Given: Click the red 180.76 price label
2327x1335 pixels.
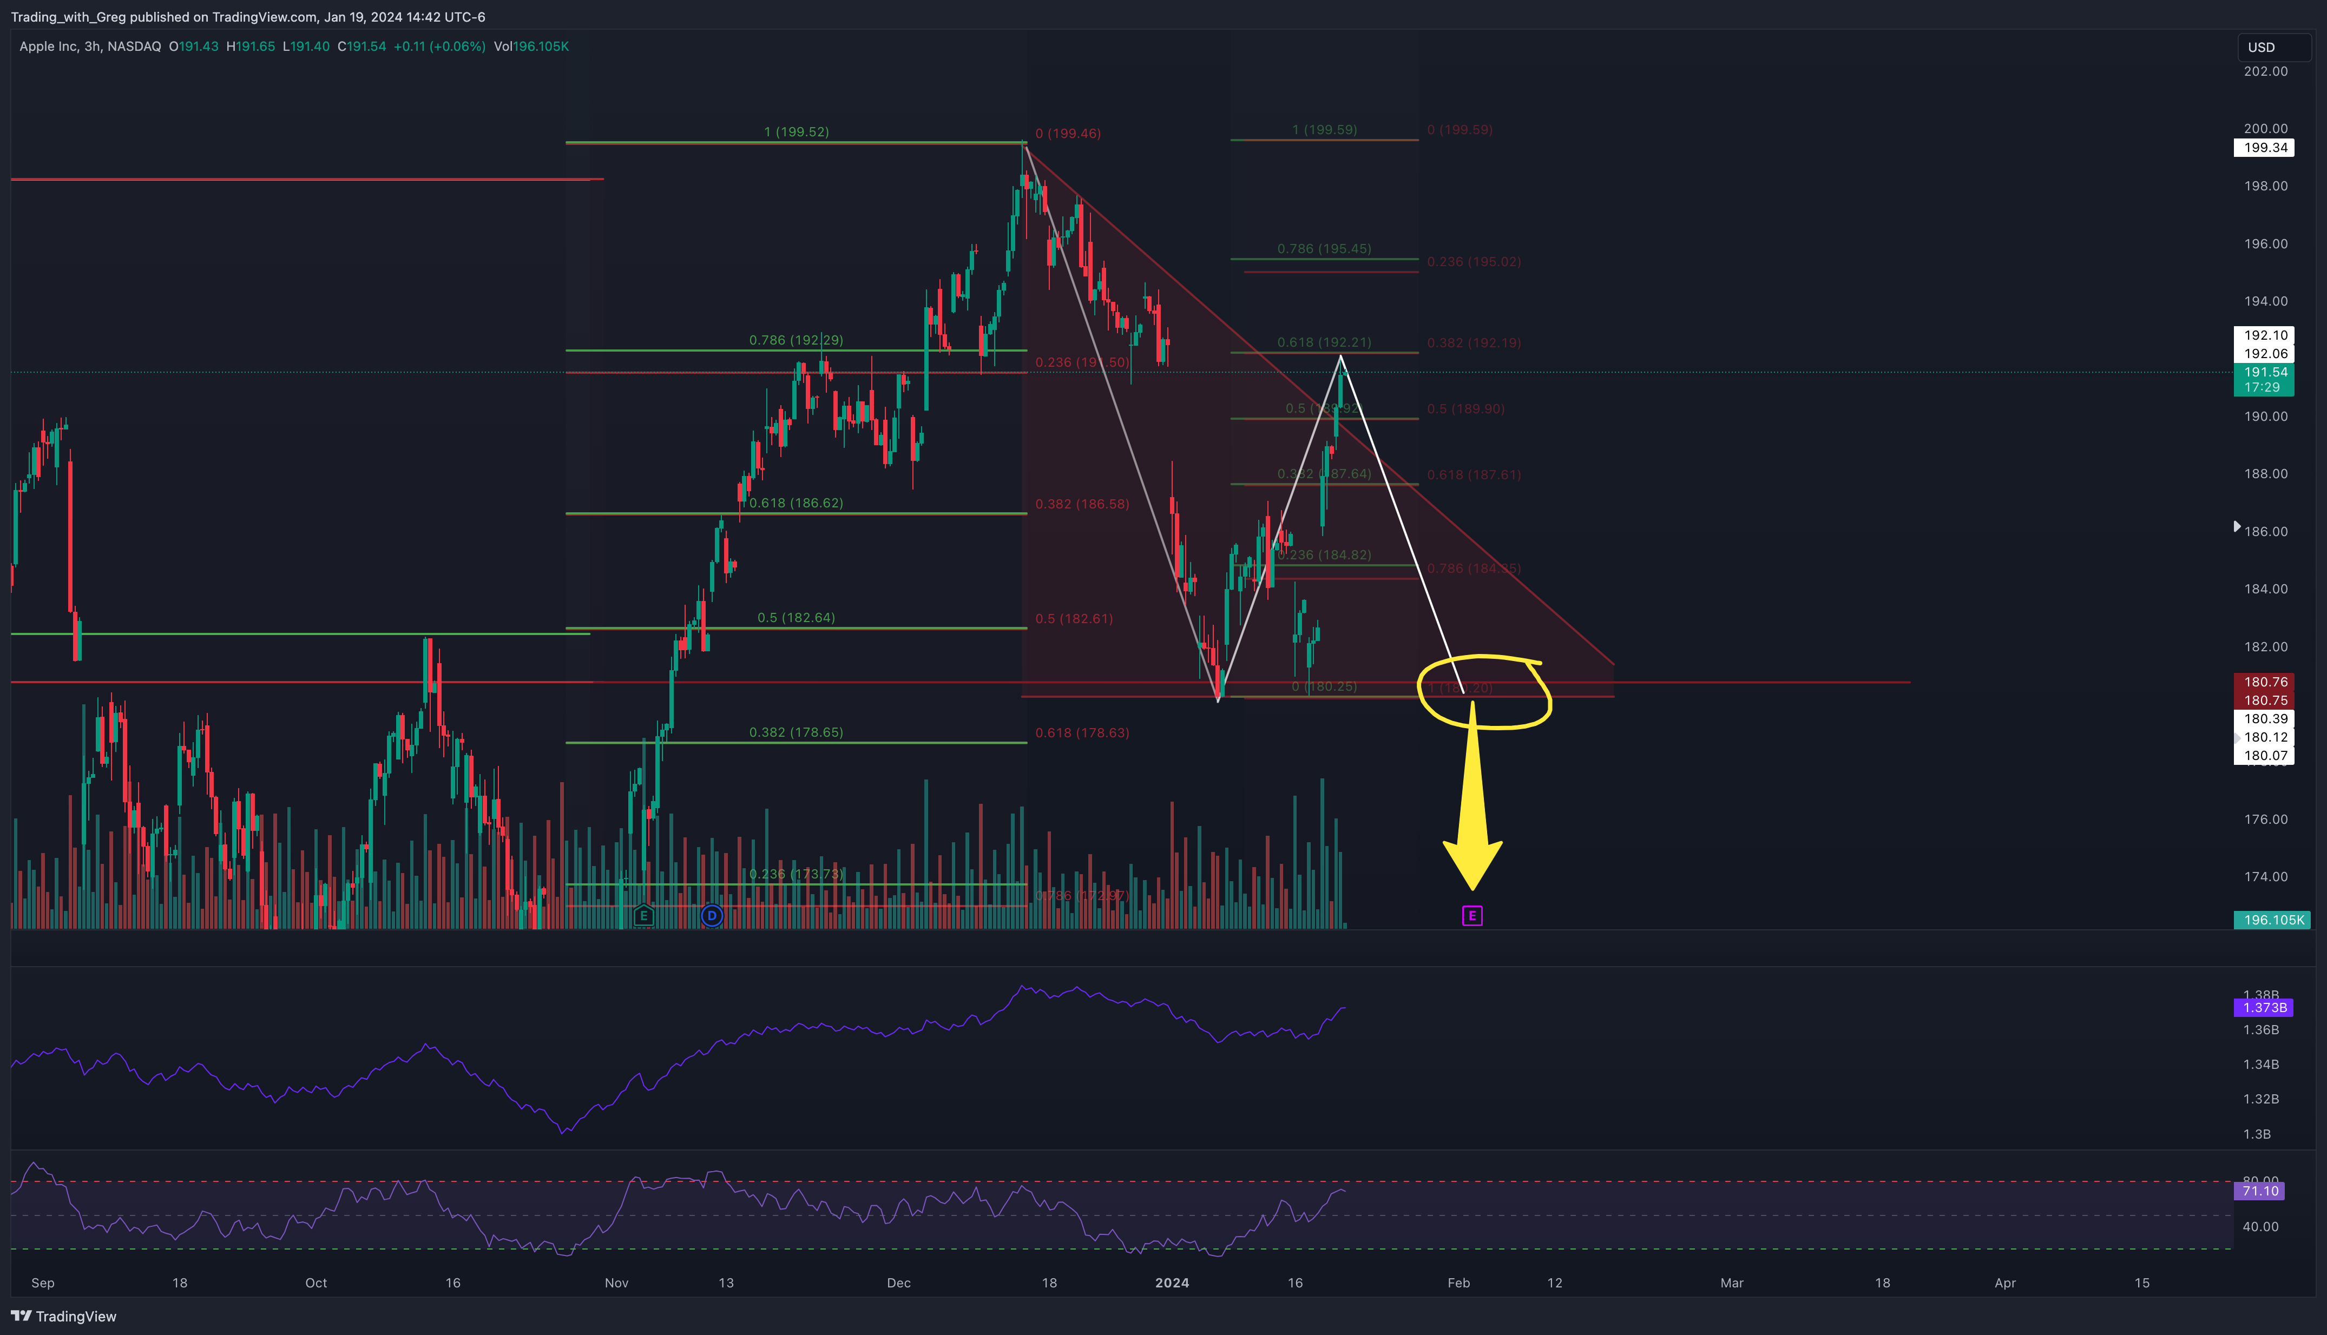Looking at the screenshot, I should [x=2264, y=681].
